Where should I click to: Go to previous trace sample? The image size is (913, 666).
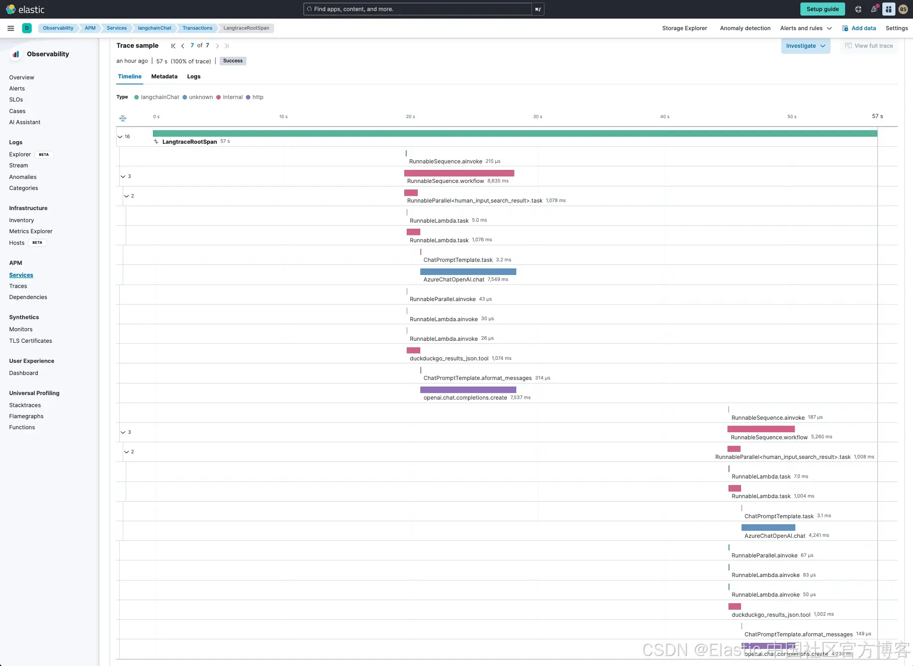(182, 46)
